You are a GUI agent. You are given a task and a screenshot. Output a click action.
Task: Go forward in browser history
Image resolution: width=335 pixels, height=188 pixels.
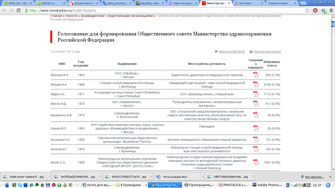11,10
